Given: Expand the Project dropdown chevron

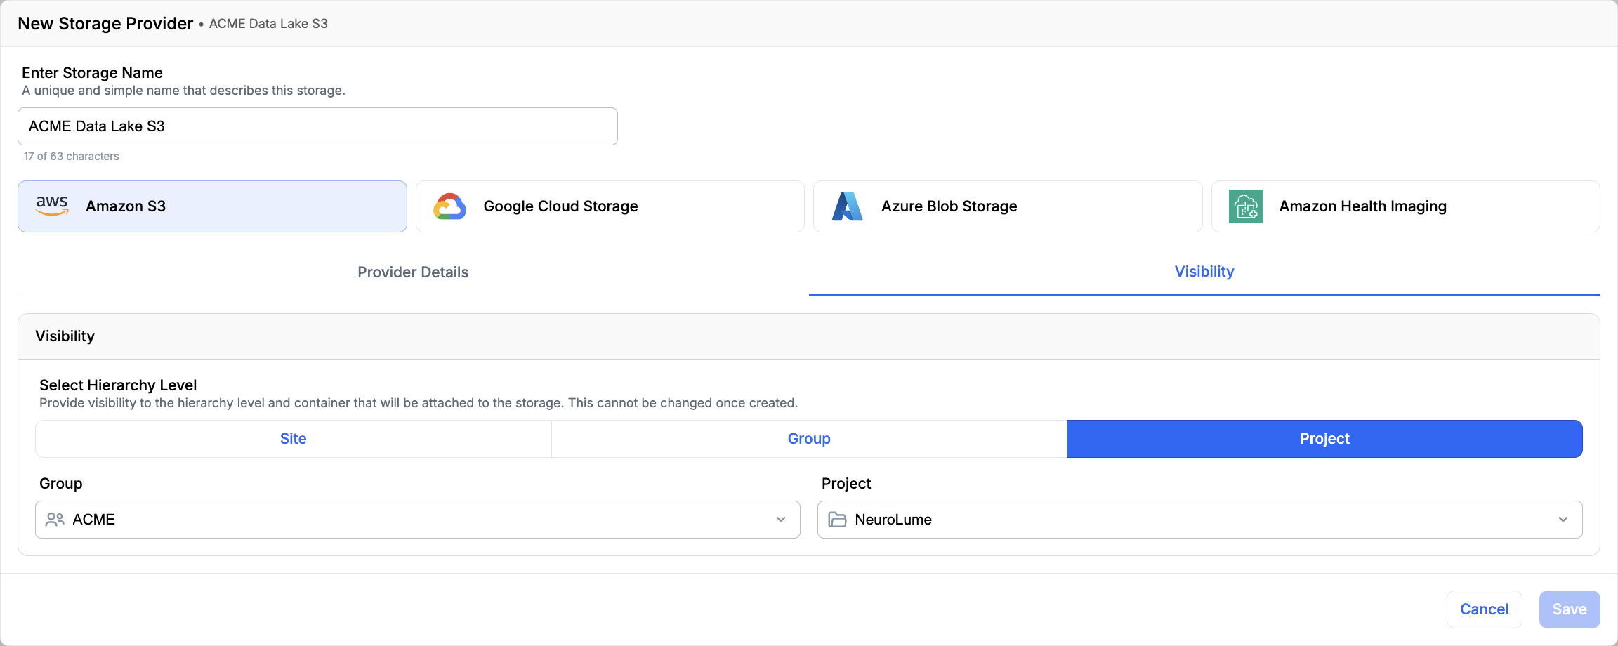Looking at the screenshot, I should click(1563, 520).
